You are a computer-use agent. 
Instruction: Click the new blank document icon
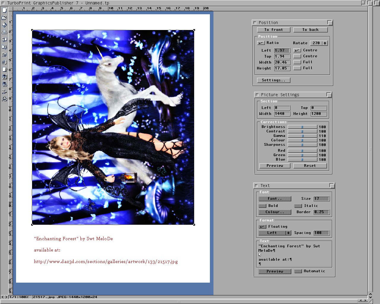point(4,10)
